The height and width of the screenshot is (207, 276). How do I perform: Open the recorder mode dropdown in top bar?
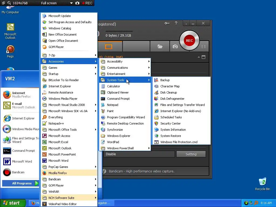coord(71,3)
